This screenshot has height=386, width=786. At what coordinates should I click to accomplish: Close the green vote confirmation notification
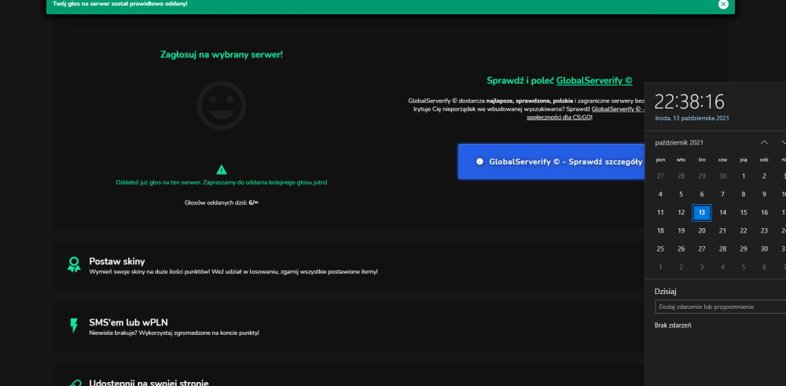coord(723,5)
